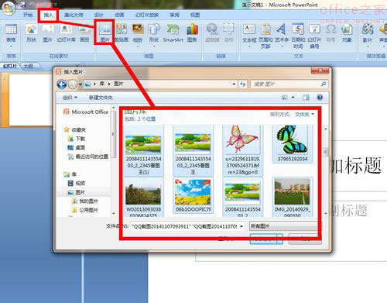Screen dimensions: 387x303
Task: Click the dialog Back arrow button
Action: 62,84
